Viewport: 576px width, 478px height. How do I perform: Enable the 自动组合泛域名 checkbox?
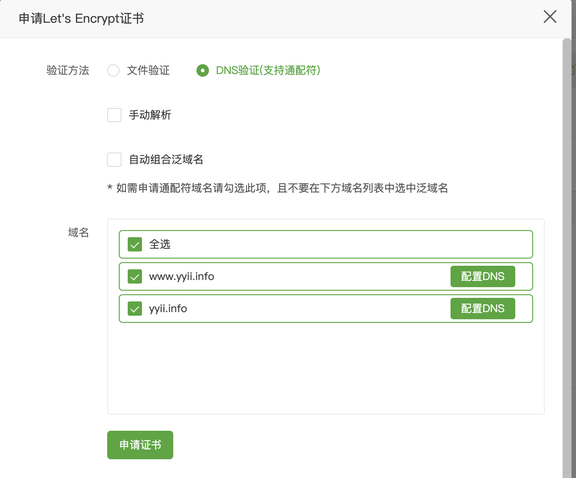pyautogui.click(x=114, y=160)
